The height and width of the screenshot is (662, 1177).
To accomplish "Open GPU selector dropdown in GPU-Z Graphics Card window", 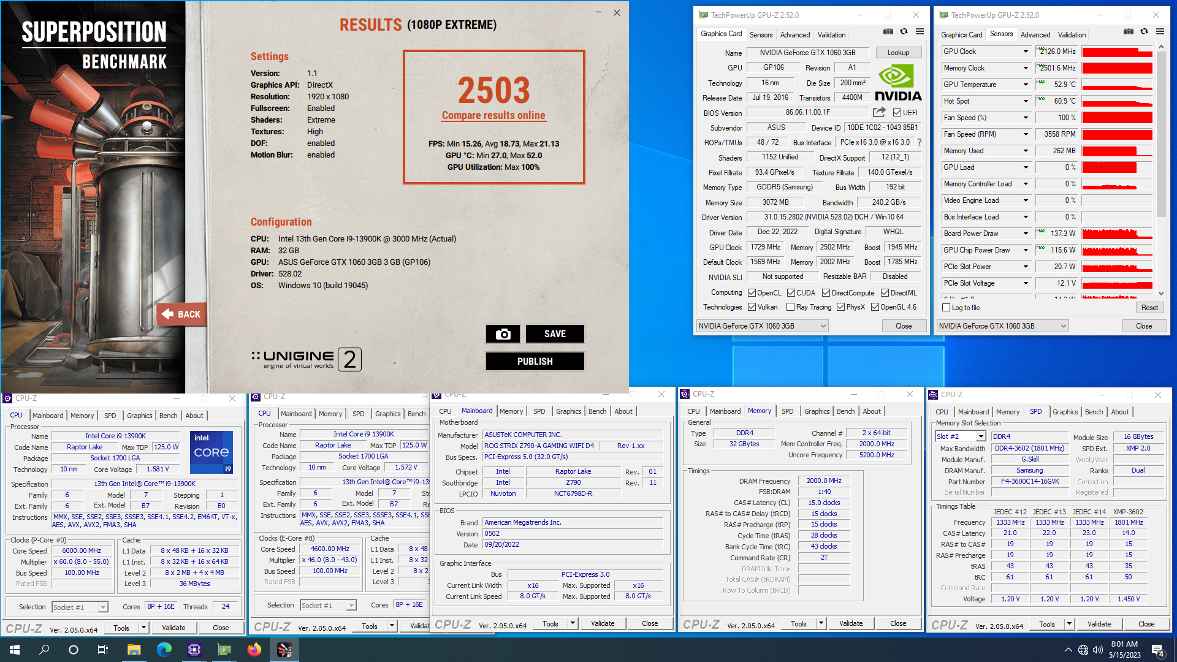I will tap(763, 326).
